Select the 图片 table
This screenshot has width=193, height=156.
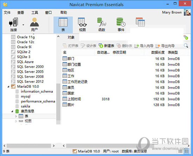tap(68, 105)
